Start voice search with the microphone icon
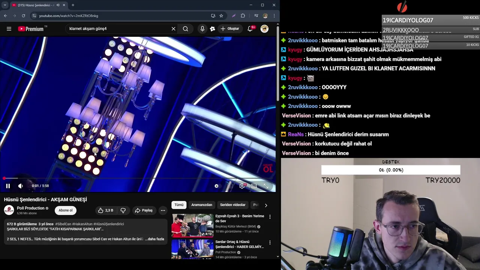Image resolution: width=480 pixels, height=270 pixels. (x=202, y=28)
